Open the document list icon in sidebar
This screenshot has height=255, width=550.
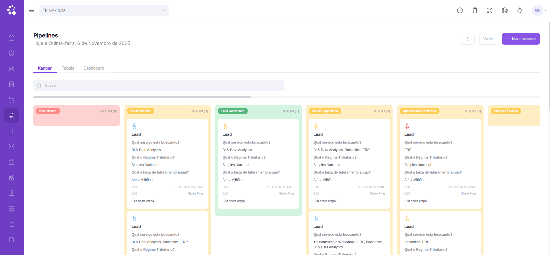click(x=12, y=240)
